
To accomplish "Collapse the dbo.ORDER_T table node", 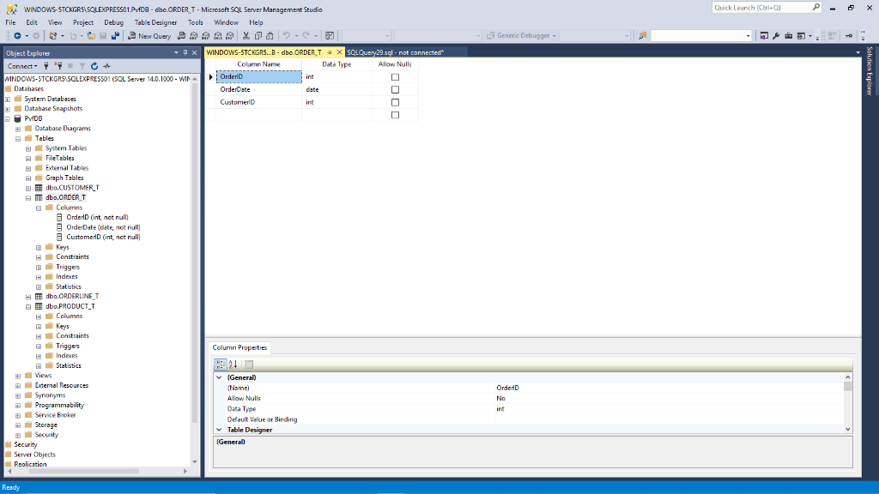I will point(28,198).
